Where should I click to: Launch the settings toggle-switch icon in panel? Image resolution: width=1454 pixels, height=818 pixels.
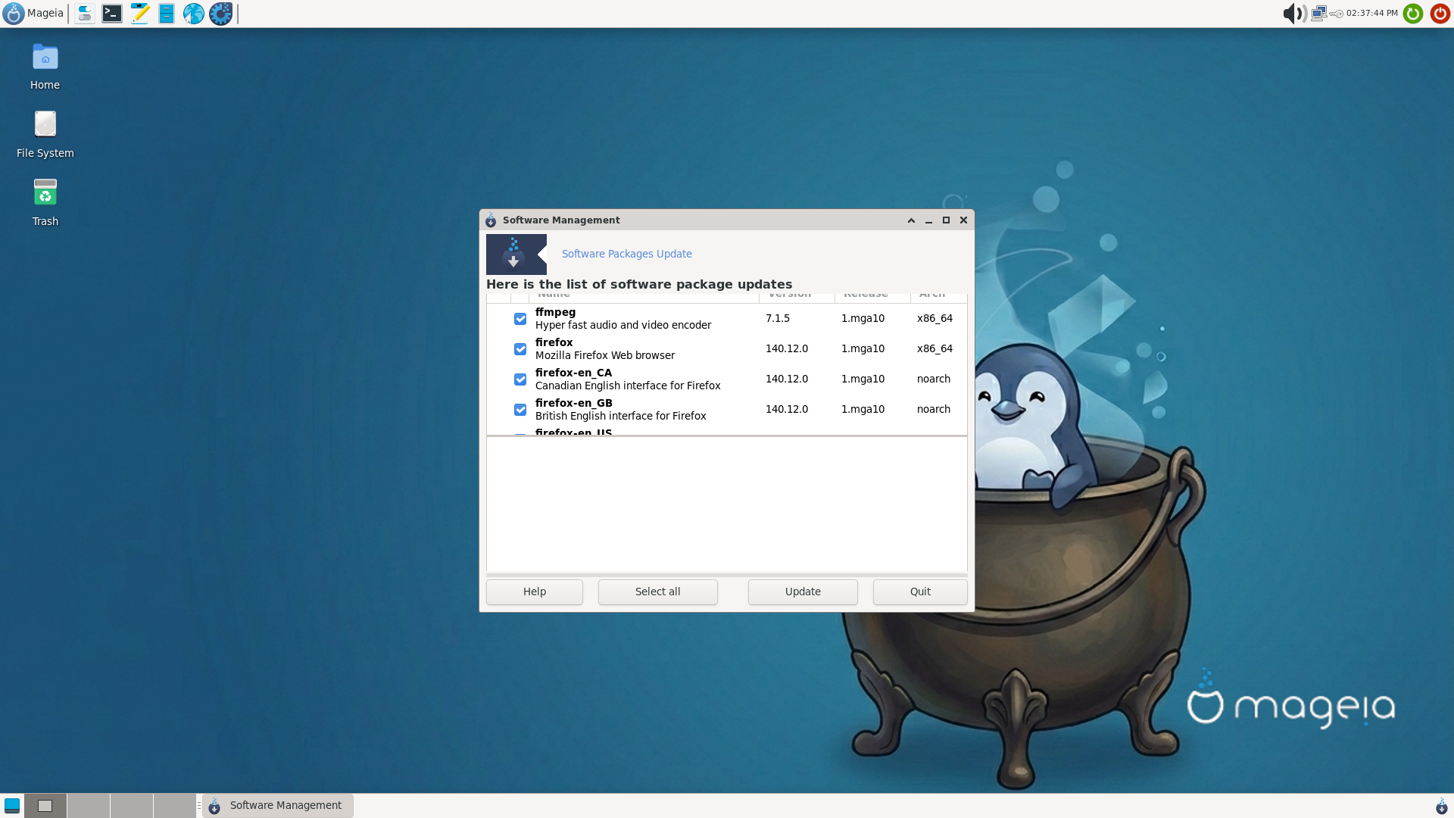coord(85,13)
